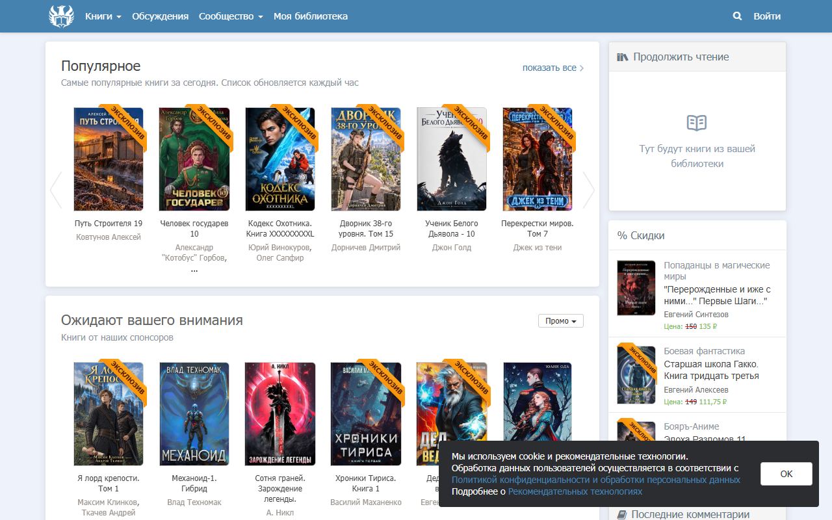Click the next-arrow in Популярное carousel

588,190
